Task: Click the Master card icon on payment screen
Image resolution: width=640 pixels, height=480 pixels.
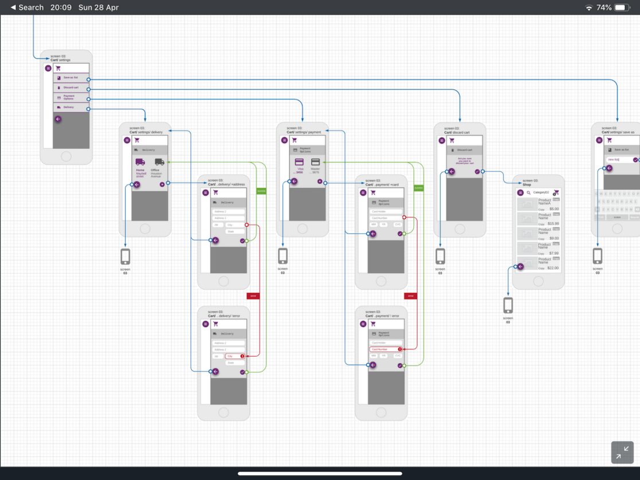Action: (315, 162)
